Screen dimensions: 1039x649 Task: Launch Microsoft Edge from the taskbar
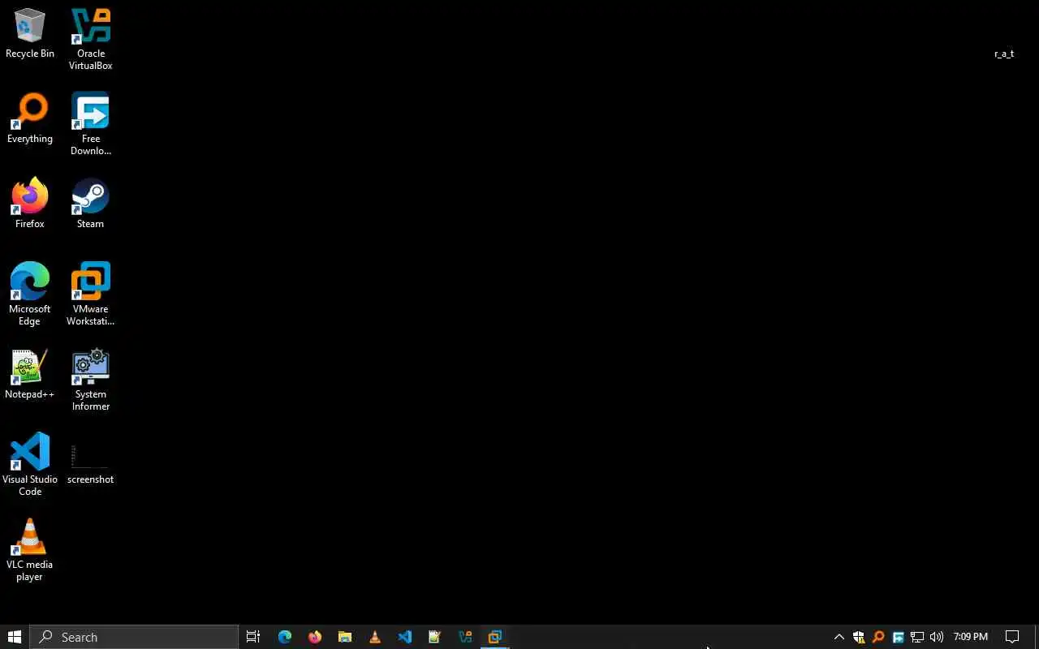(x=285, y=637)
